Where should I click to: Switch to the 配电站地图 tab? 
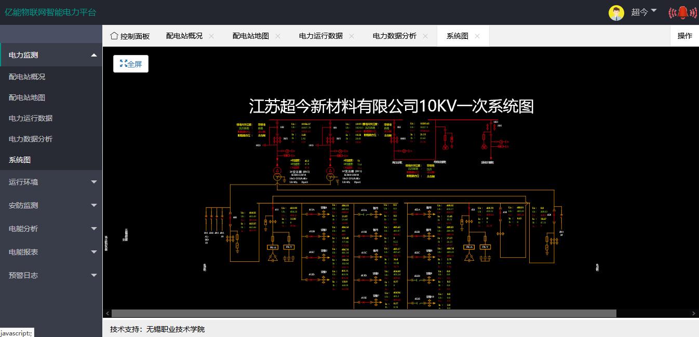click(250, 36)
